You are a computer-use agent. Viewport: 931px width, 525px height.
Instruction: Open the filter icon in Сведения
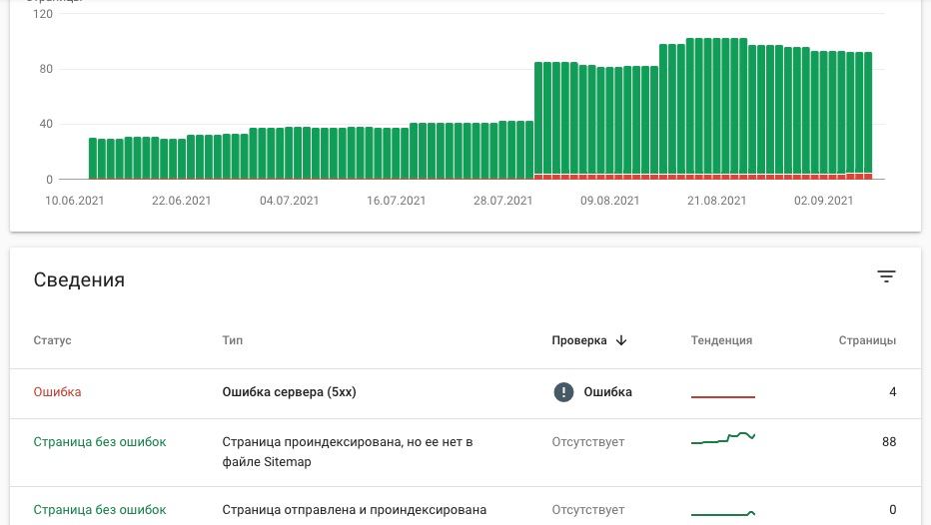[x=886, y=276]
